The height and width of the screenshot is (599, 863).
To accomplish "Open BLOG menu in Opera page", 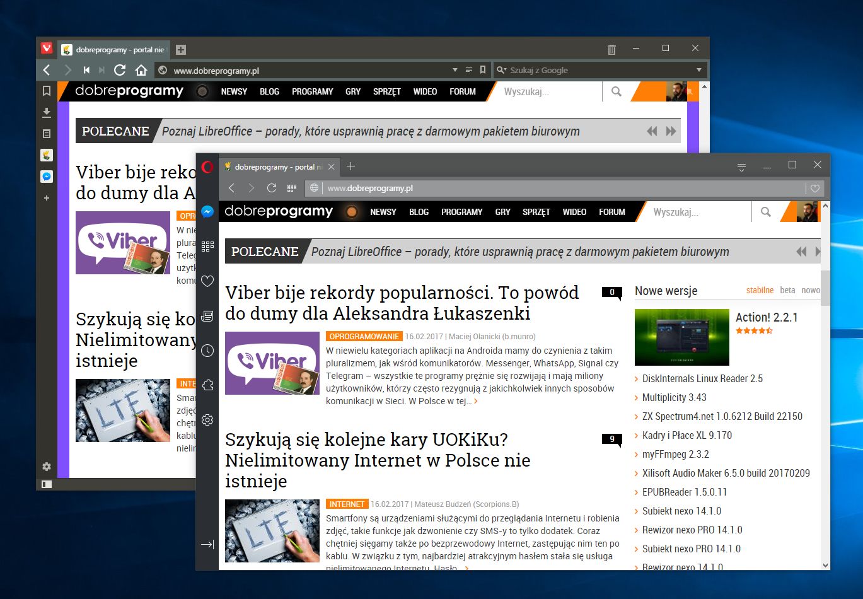I will (x=419, y=212).
